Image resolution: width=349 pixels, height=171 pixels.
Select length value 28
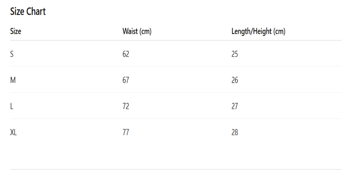click(x=235, y=132)
